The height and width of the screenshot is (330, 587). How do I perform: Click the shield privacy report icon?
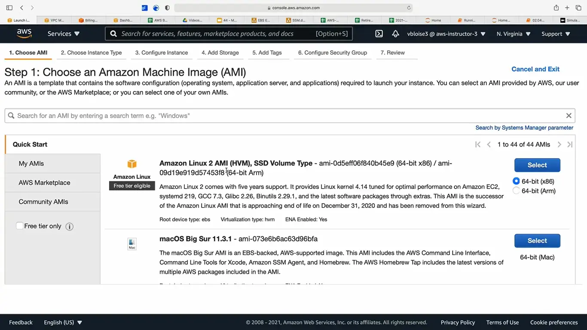coord(167,8)
